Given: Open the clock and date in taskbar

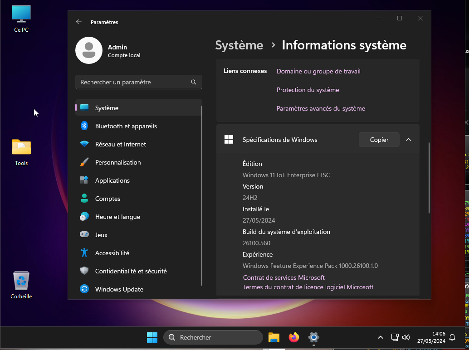Looking at the screenshot, I should point(431,337).
